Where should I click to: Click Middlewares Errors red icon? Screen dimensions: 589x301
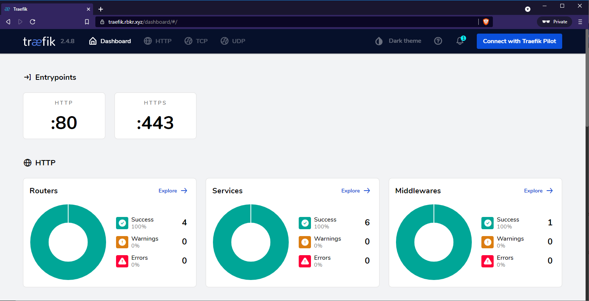[x=488, y=261]
